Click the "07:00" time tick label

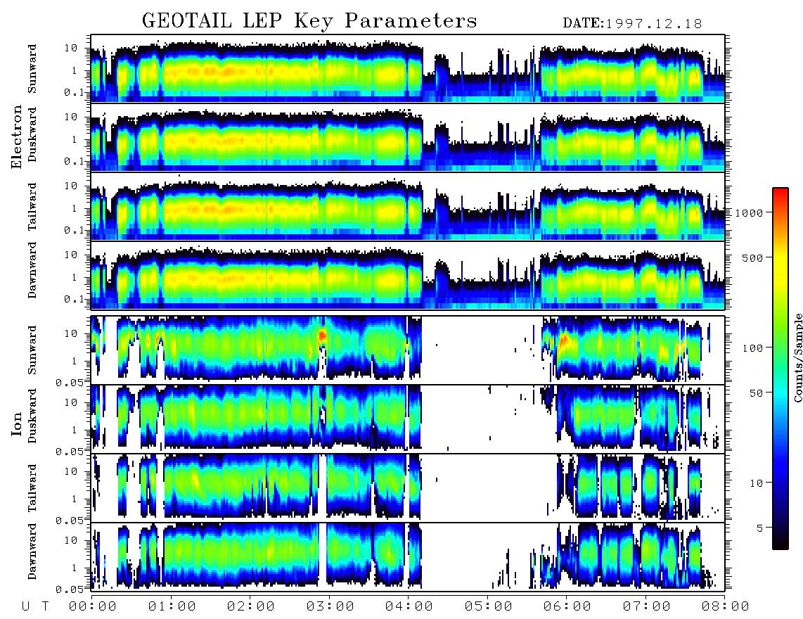[646, 606]
